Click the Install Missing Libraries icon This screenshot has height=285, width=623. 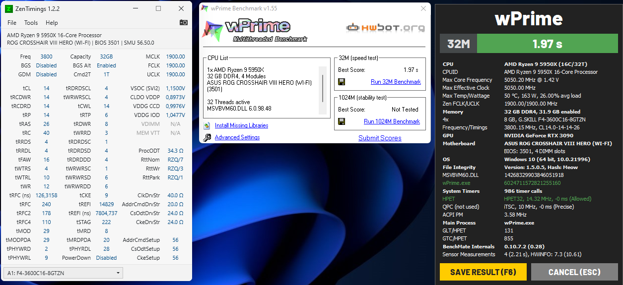click(207, 125)
